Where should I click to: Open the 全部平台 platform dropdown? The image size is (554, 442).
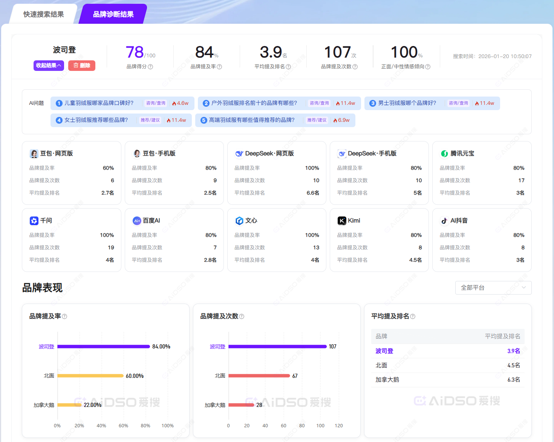coord(493,288)
